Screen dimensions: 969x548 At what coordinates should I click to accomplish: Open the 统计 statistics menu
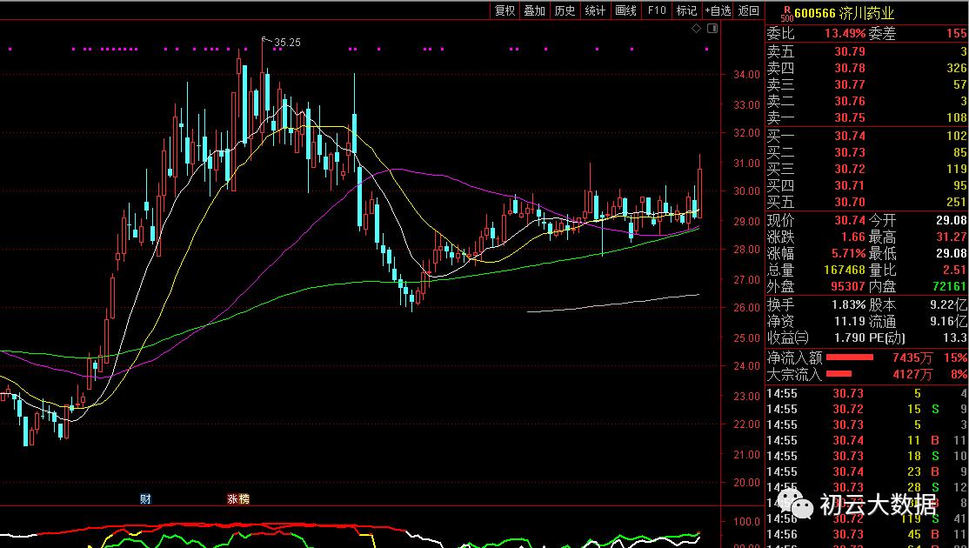pos(595,10)
